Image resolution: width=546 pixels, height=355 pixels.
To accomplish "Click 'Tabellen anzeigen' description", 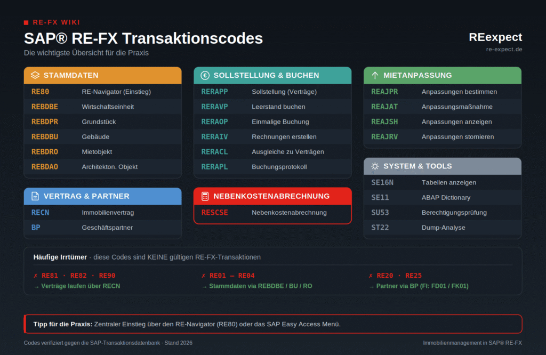I will (x=449, y=182).
